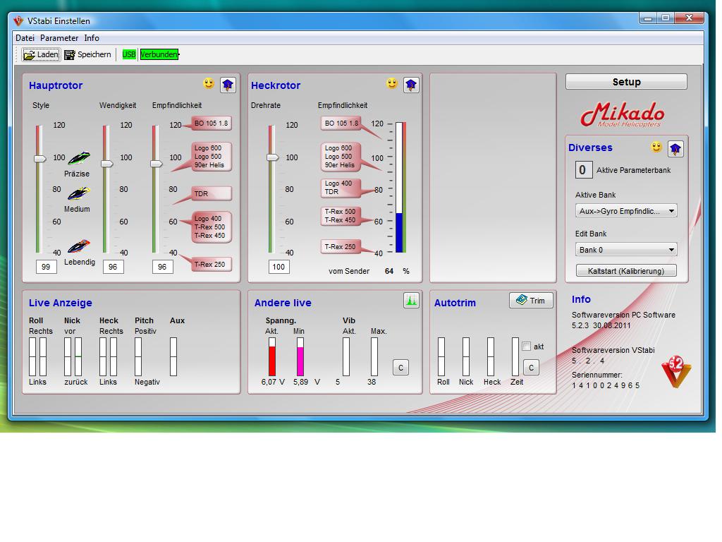Open the Aktive Bank dropdown

click(x=626, y=211)
